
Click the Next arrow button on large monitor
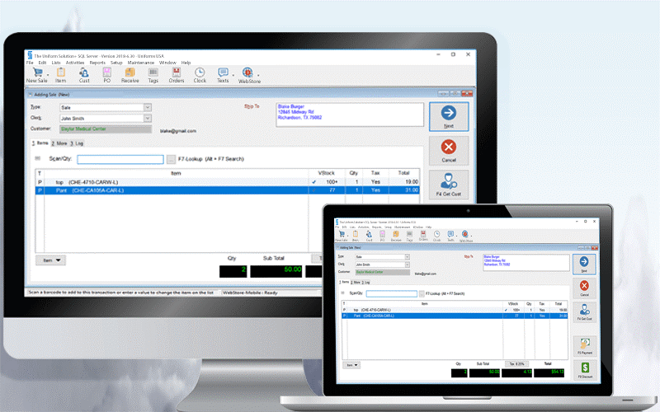(449, 116)
